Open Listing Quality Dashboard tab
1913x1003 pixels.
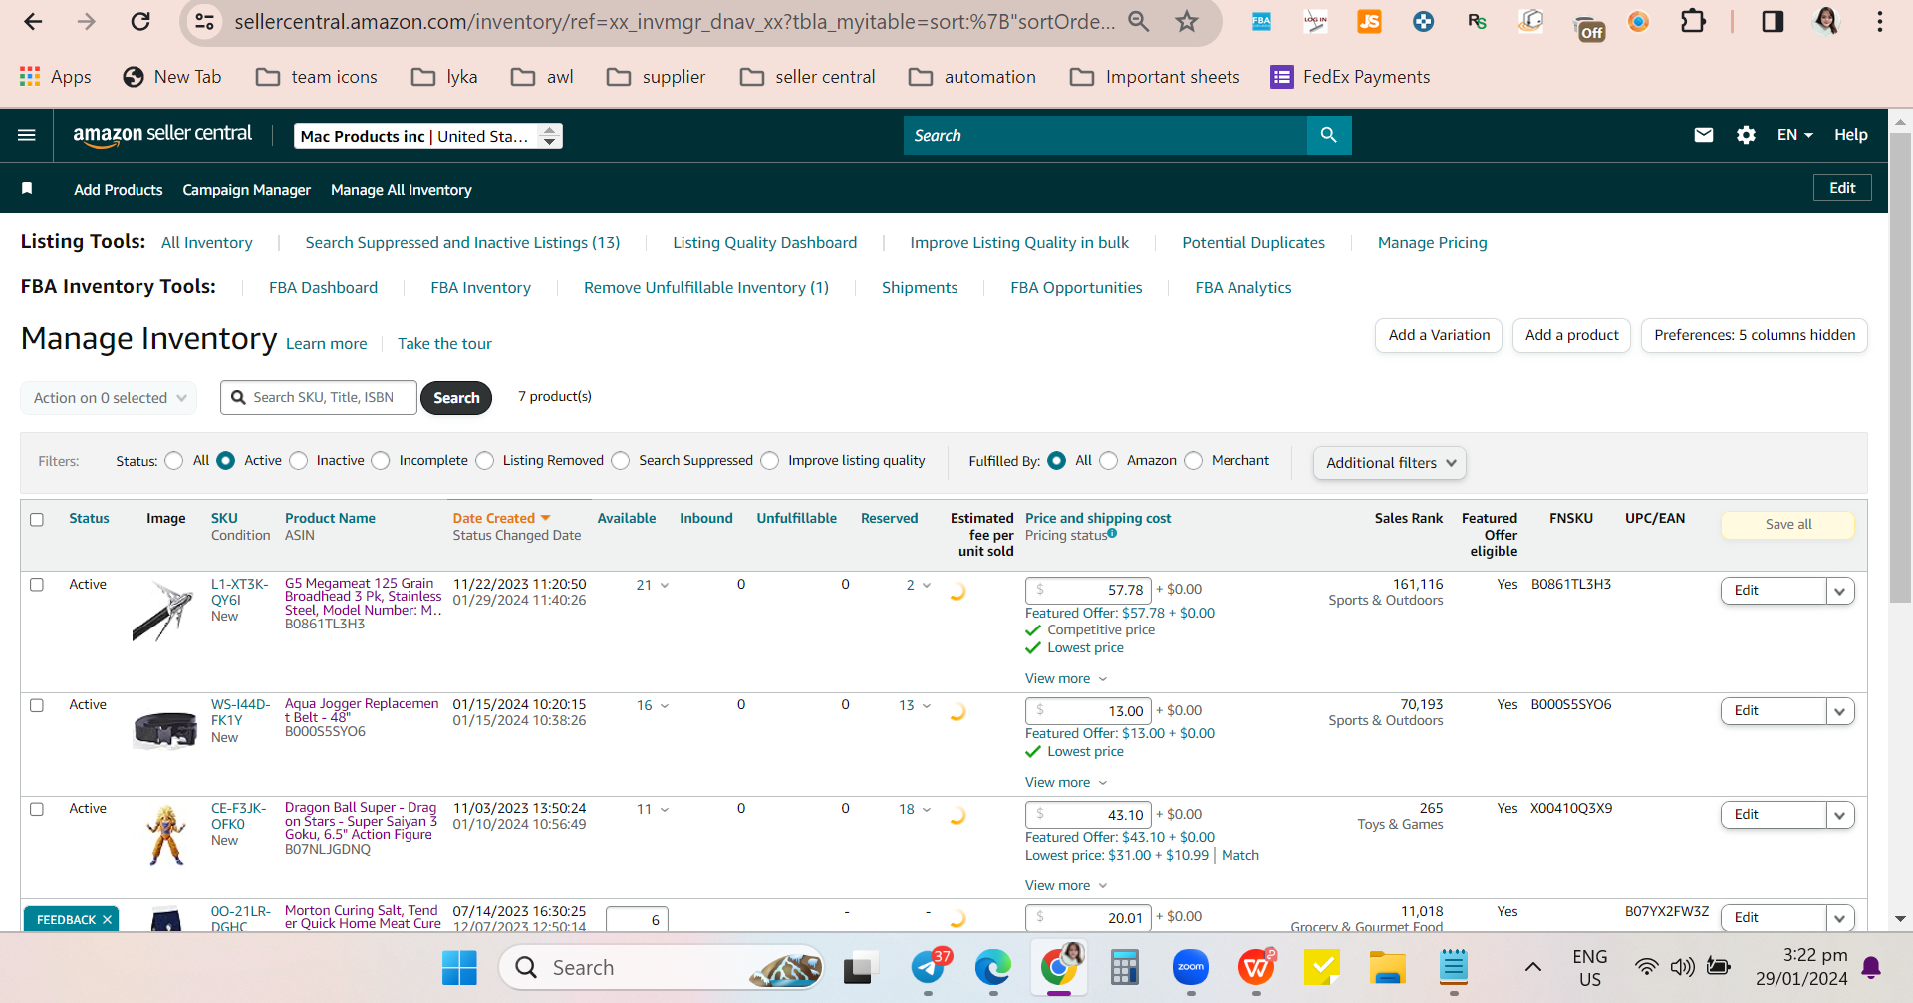[x=765, y=243]
